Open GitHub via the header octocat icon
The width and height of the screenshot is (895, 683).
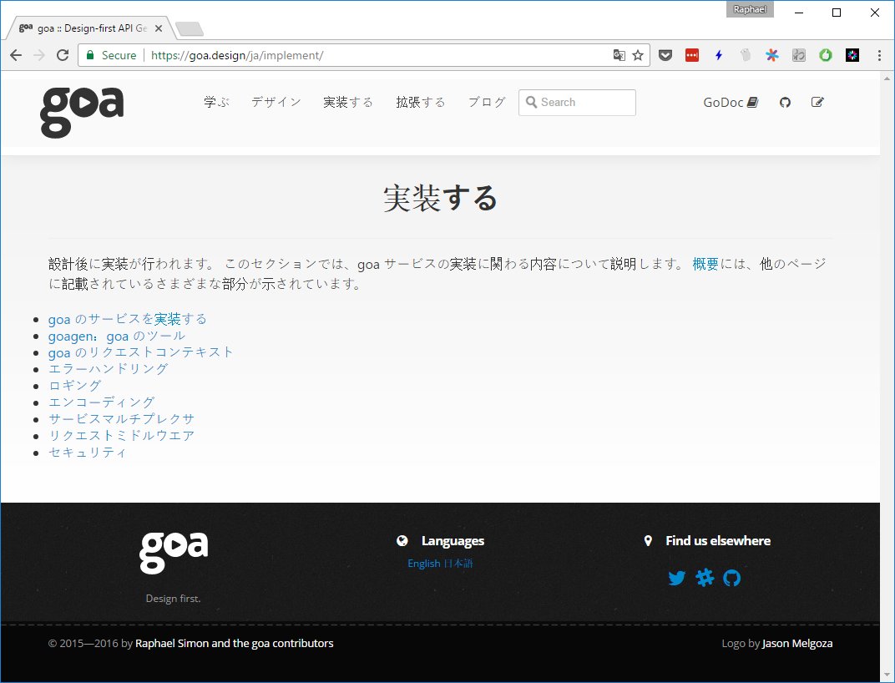785,102
